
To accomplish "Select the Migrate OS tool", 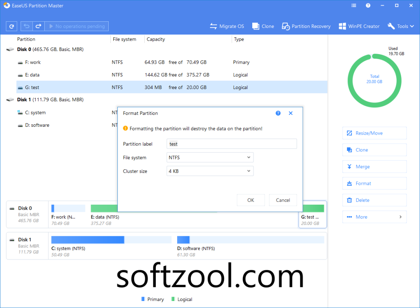I will 227,26.
